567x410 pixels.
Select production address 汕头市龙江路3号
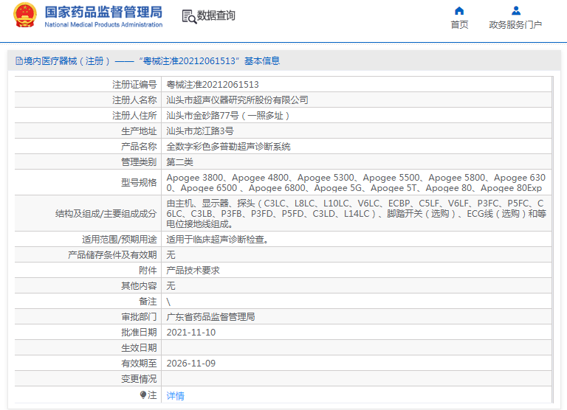click(x=200, y=131)
